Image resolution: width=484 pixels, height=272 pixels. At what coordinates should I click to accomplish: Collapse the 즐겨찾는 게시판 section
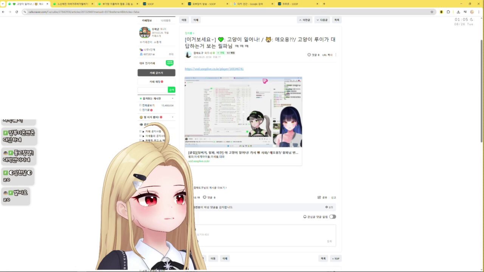tap(173, 98)
